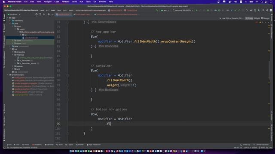Toggle the tool window bars icon in status bar corner
Screen dimensions: 275x154
[4, 148]
